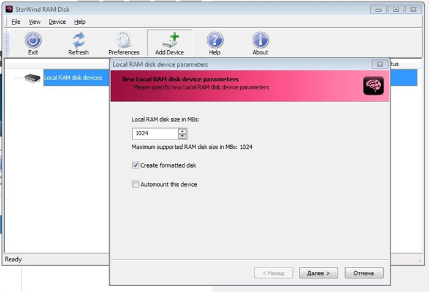Minimize the StarWind RAM Disk window
Screen dimensions: 429x292
coord(378,10)
